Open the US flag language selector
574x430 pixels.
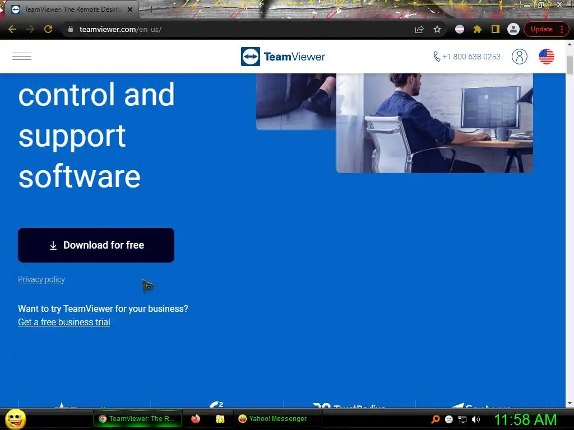tap(546, 57)
